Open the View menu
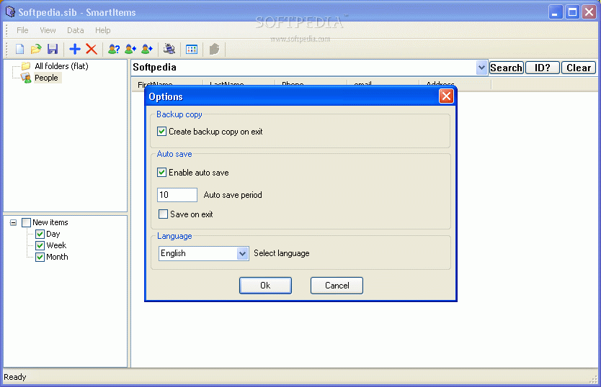601x387 pixels. tap(48, 30)
